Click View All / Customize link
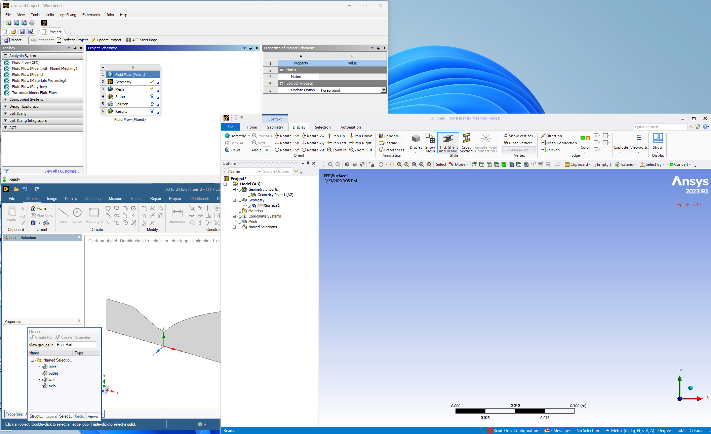711x434 pixels. [x=62, y=171]
